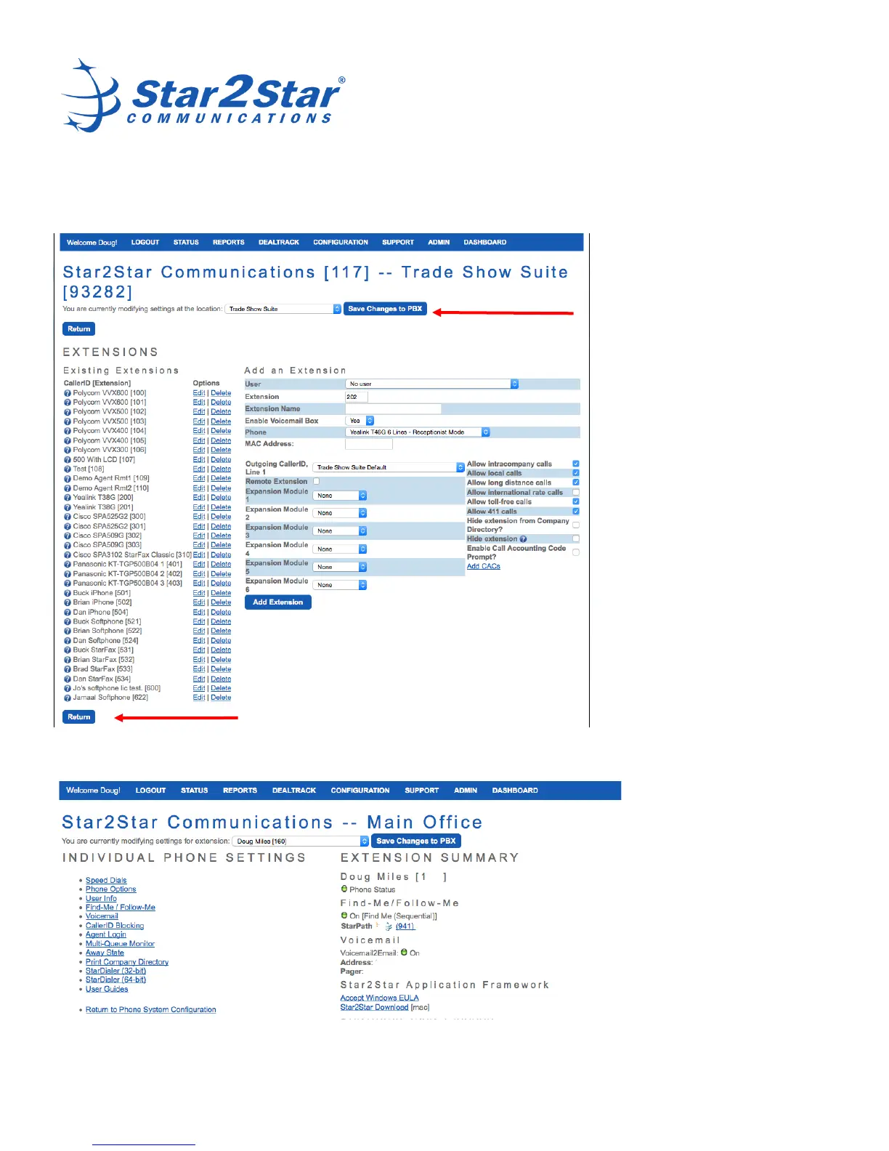889x1151 pixels.
Task: Open Print Company Directory link
Action: (x=127, y=962)
